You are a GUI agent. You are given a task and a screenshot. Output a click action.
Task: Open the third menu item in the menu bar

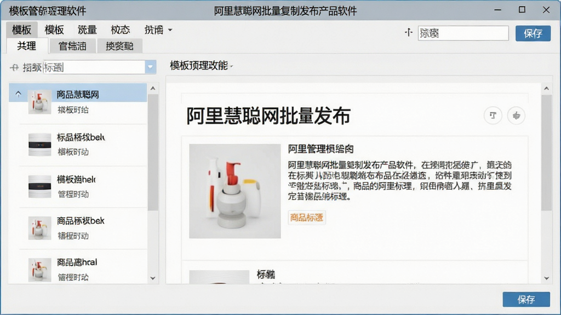point(87,30)
